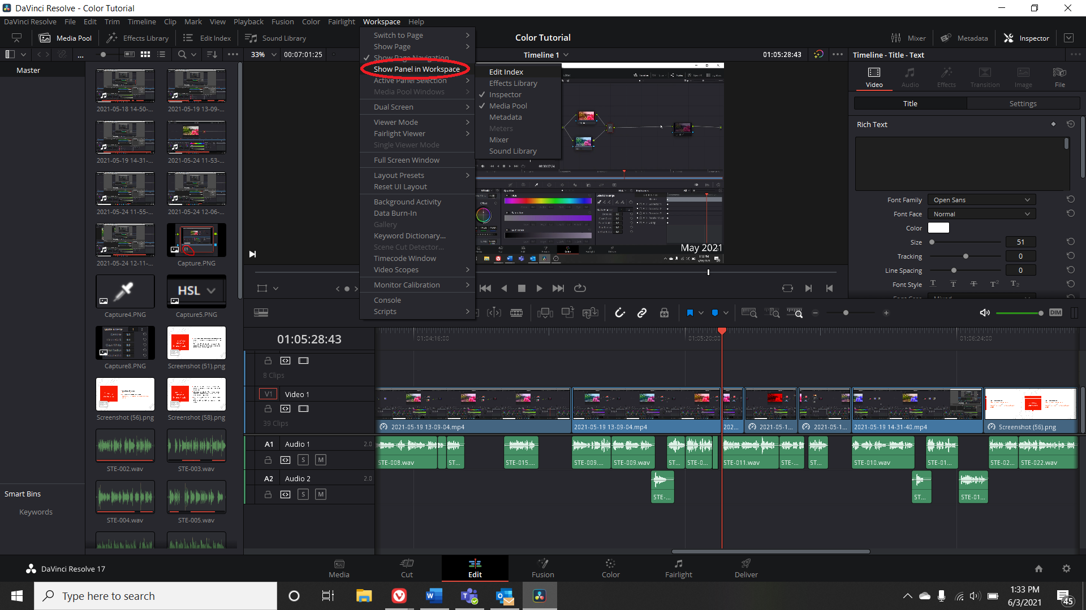The image size is (1086, 610).
Task: Toggle Media Pool checkmark in panel list
Action: [508, 106]
